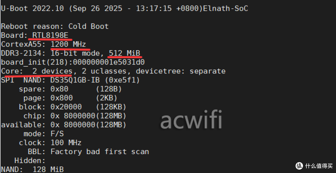Click the Reboot reason: Cold Boot line

pyautogui.click(x=55, y=26)
